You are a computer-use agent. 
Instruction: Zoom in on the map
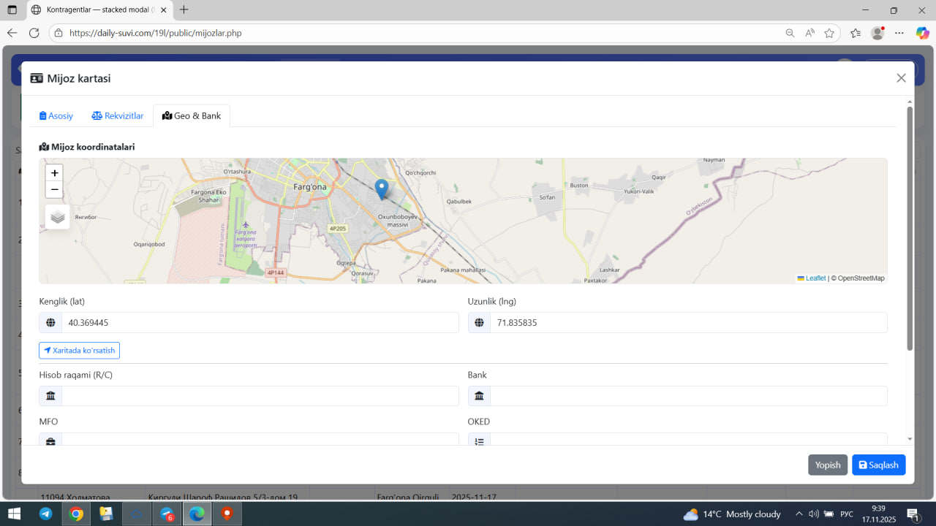[x=54, y=173]
